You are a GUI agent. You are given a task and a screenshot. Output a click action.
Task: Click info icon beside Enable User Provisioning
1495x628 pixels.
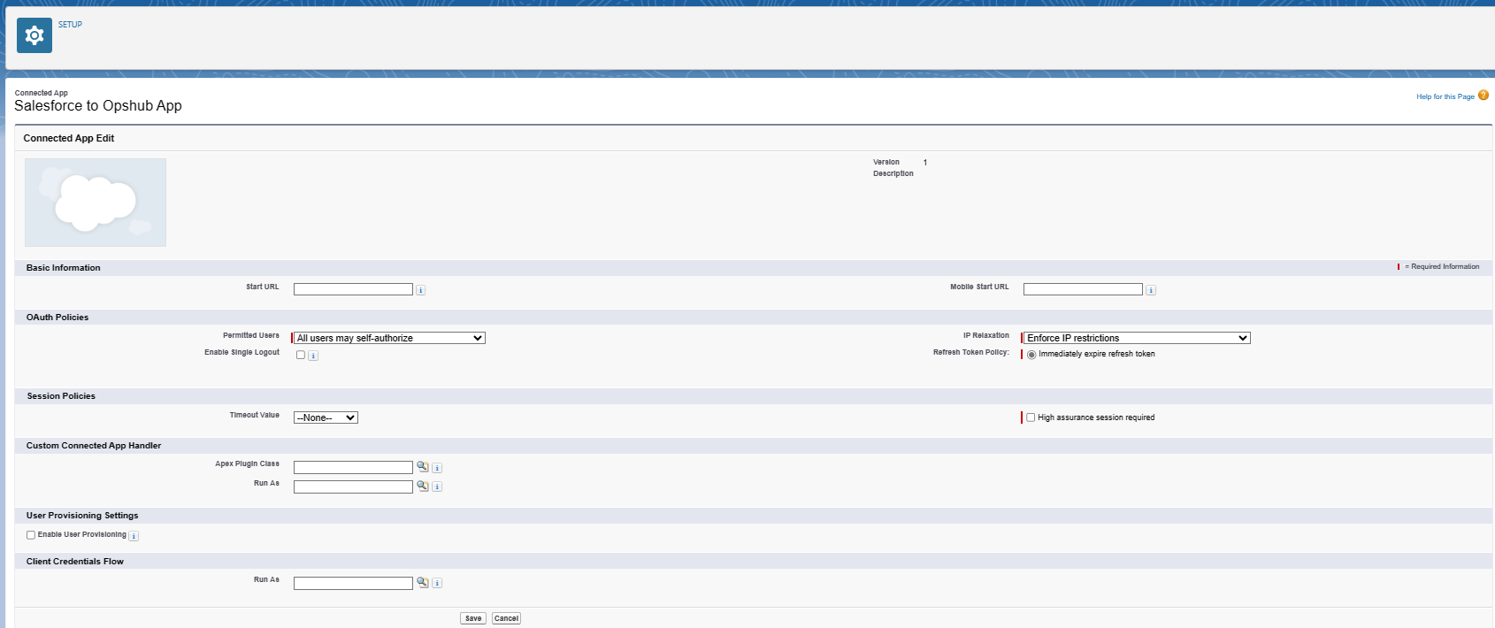click(x=134, y=536)
